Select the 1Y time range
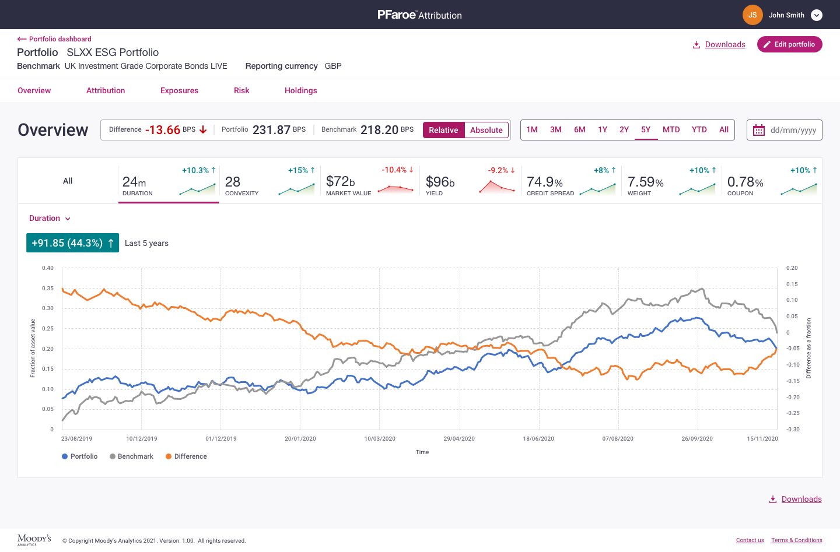The image size is (840, 552). [x=603, y=129]
